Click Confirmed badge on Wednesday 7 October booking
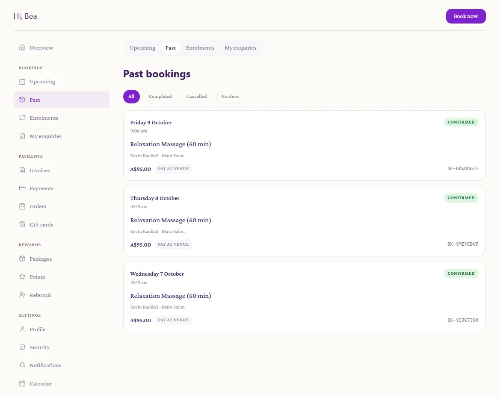Viewport: 500px width, 397px height. point(461,273)
